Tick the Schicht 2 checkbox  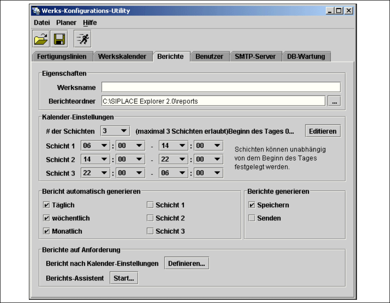[x=150, y=218]
